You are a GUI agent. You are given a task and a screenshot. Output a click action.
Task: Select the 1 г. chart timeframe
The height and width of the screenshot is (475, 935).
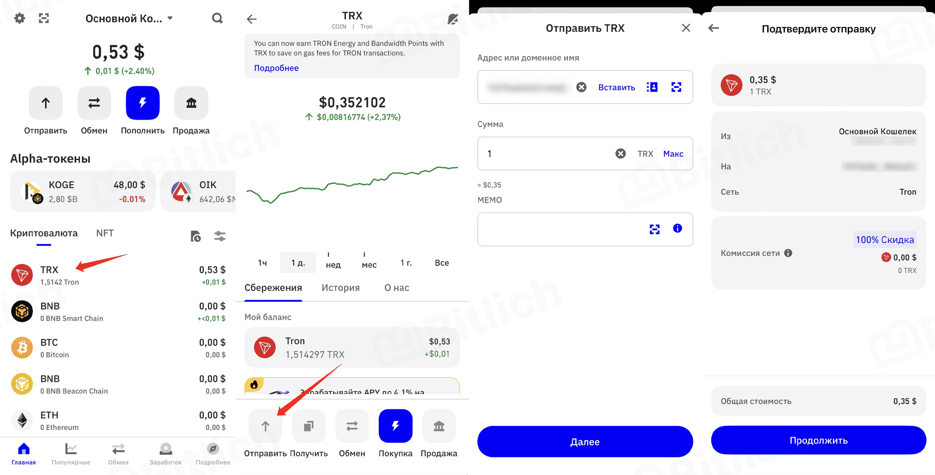pos(406,263)
